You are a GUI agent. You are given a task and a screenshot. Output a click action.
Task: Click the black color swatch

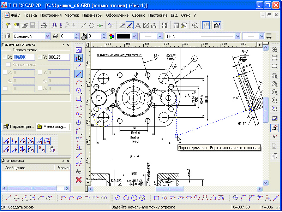coord(124,36)
